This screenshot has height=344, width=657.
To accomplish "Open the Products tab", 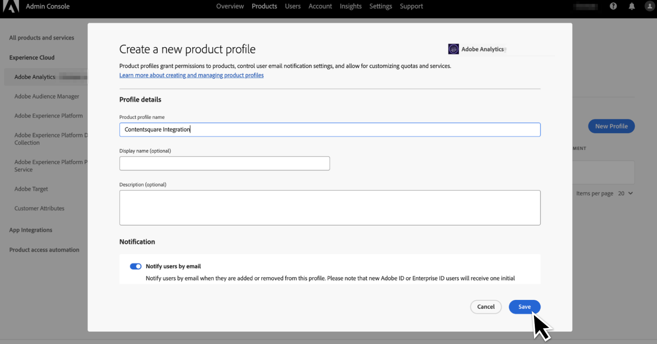I will point(264,6).
